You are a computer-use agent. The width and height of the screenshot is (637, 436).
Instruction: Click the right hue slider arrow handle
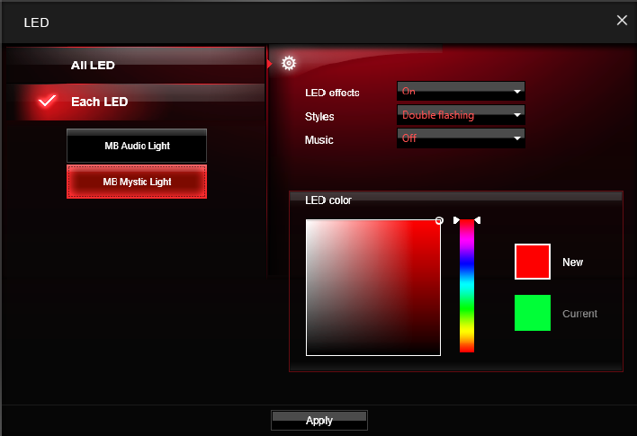pos(478,220)
